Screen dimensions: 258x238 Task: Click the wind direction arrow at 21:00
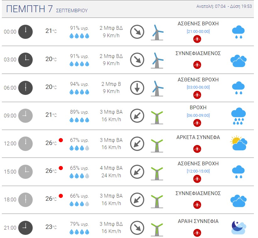(x=137, y=228)
